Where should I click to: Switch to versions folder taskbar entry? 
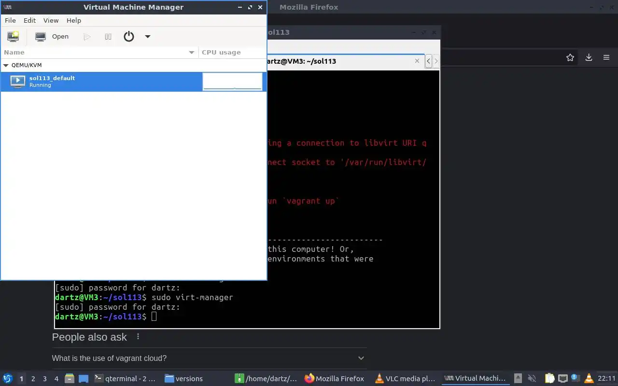tap(196, 379)
